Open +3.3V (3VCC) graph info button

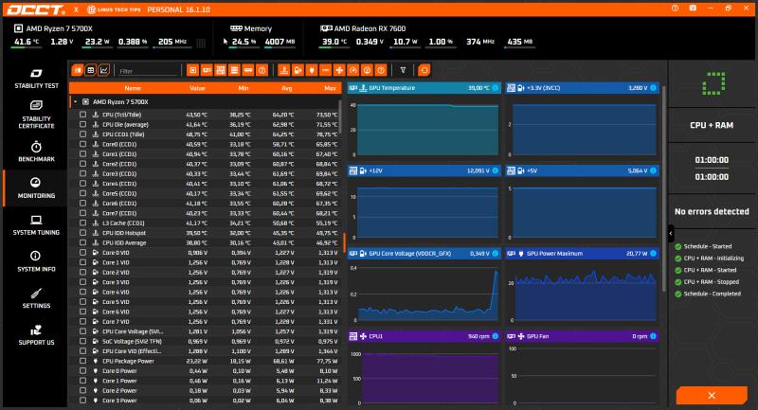(x=653, y=88)
